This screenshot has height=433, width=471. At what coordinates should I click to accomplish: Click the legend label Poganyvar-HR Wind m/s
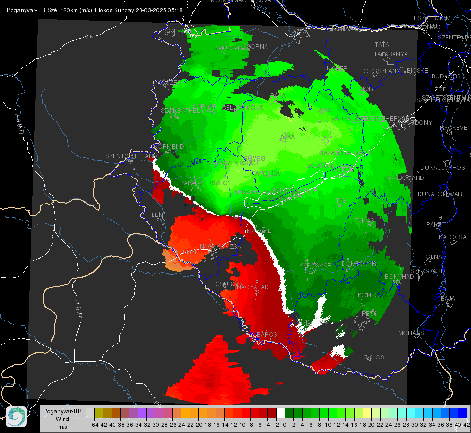coord(63,419)
